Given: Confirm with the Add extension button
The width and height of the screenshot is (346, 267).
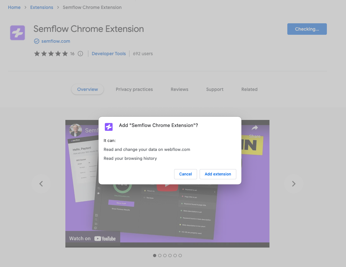Looking at the screenshot, I should pos(218,174).
